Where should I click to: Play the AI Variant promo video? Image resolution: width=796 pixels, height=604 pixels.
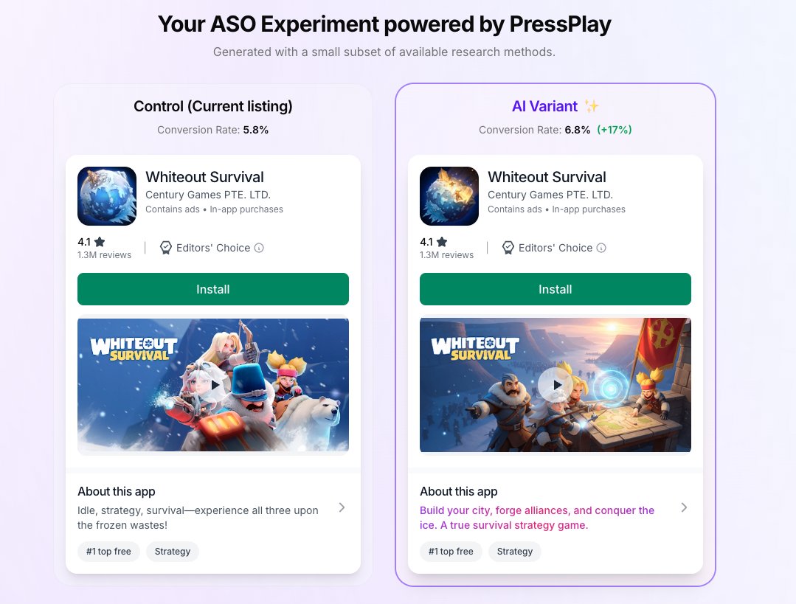(556, 385)
